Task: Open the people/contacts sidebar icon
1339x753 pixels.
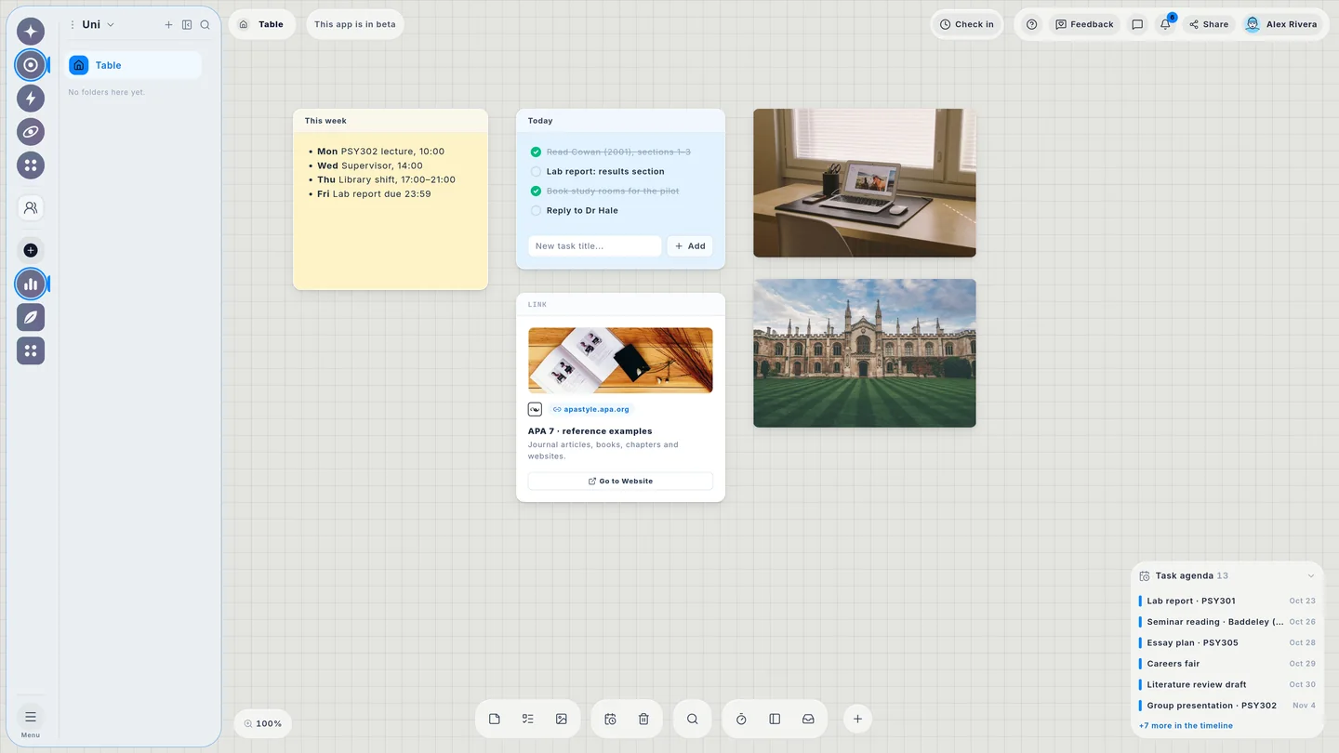Action: point(31,208)
